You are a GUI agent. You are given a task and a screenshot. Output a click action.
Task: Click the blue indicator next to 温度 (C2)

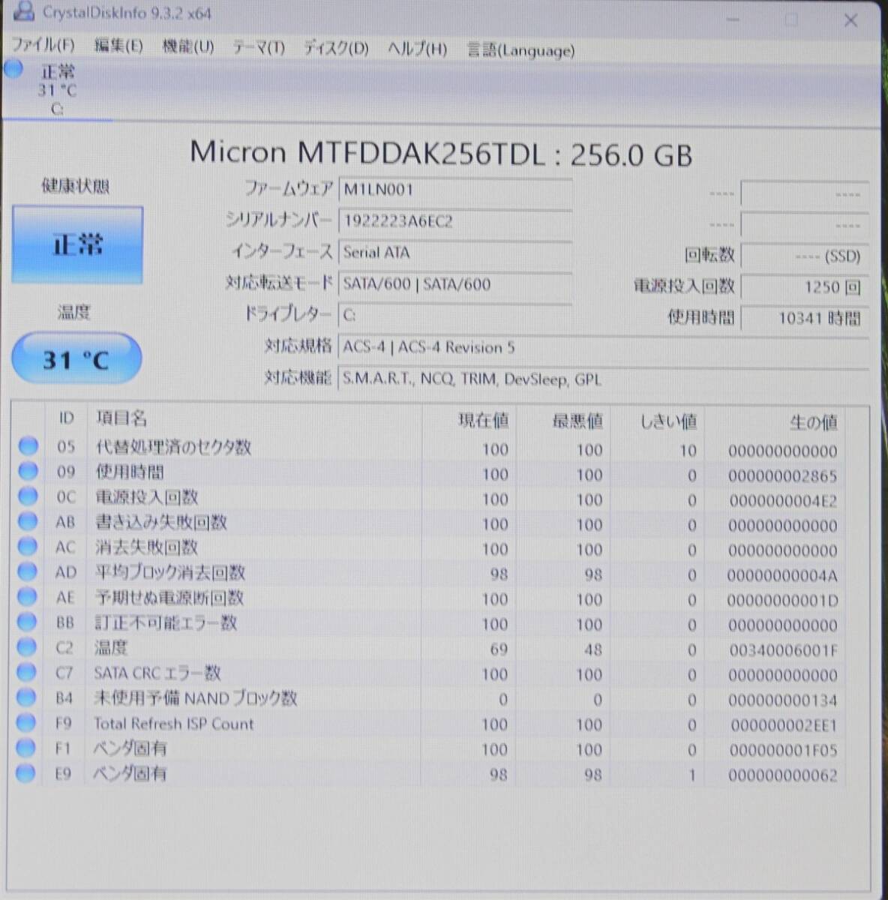click(28, 647)
